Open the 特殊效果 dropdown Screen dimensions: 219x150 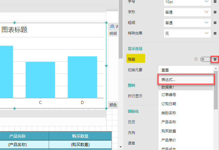point(187,33)
